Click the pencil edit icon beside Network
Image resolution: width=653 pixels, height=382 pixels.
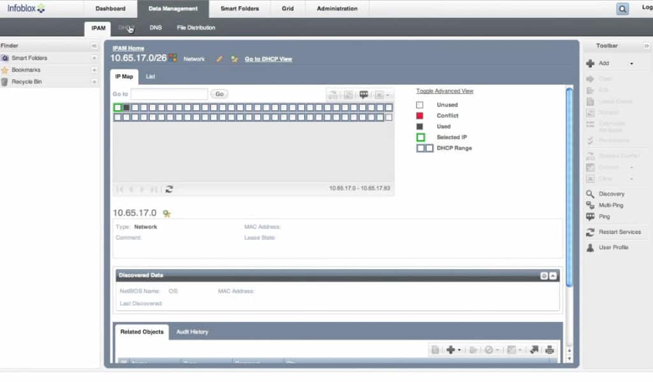point(219,59)
